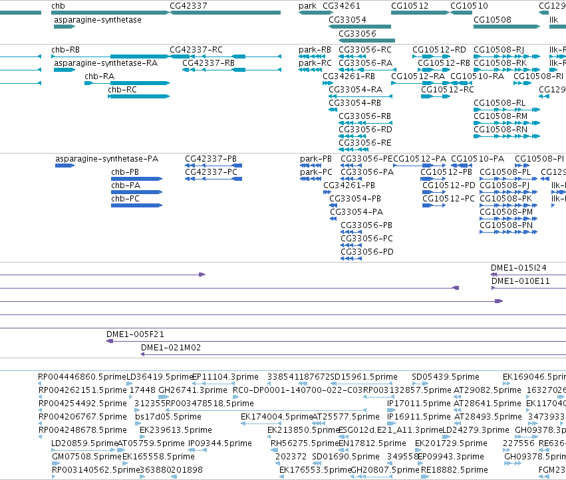Select transcript CG34261-RB
The image size is (566, 480).
[x=328, y=83]
